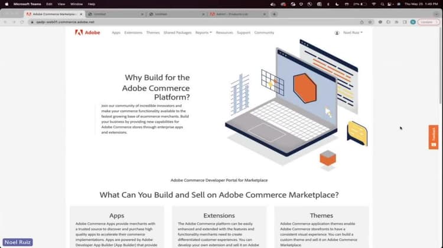This screenshot has height=248, width=443.
Task: Go back with the browser back arrow
Action: pos(5,22)
